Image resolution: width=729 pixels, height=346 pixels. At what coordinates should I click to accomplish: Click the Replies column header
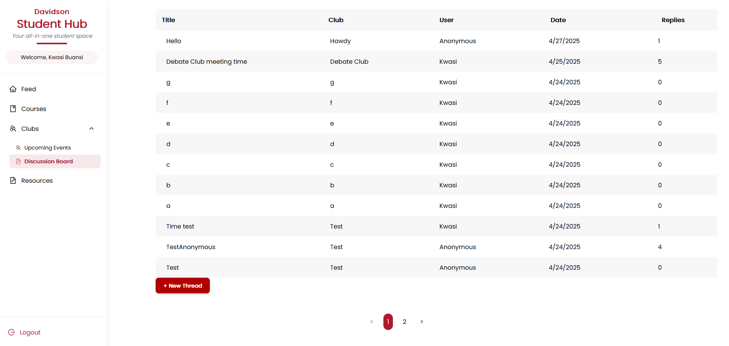coord(673,20)
